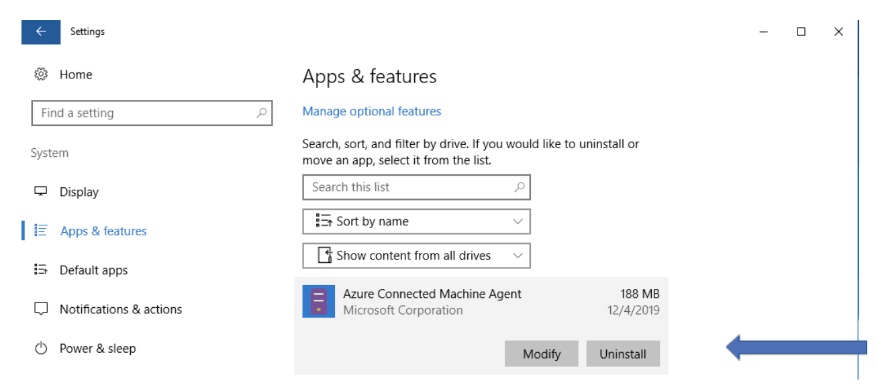Click the Display monitor icon

pyautogui.click(x=41, y=192)
